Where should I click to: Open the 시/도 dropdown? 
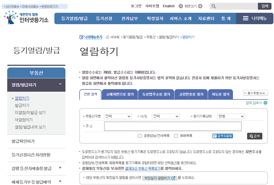pos(166,116)
